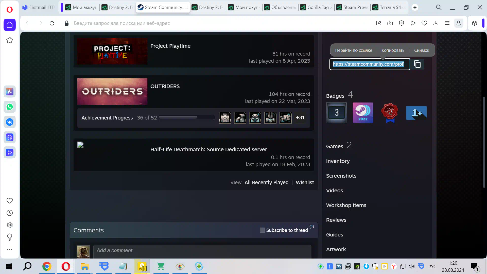487x274 pixels.
Task: Open the extensions cube icon
Action: click(475, 23)
